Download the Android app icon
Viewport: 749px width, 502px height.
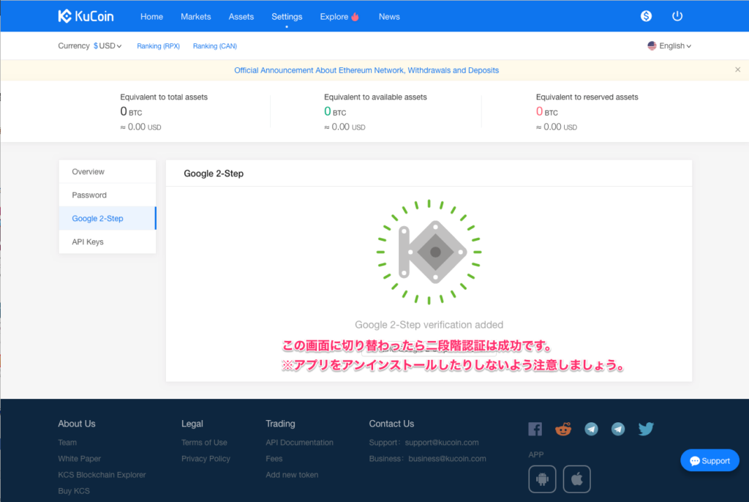click(542, 479)
